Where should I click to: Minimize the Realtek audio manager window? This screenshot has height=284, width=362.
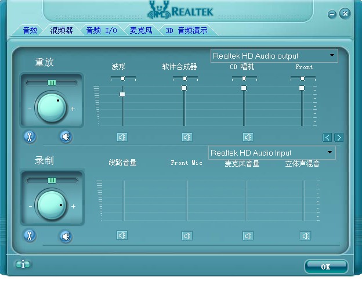332,15
